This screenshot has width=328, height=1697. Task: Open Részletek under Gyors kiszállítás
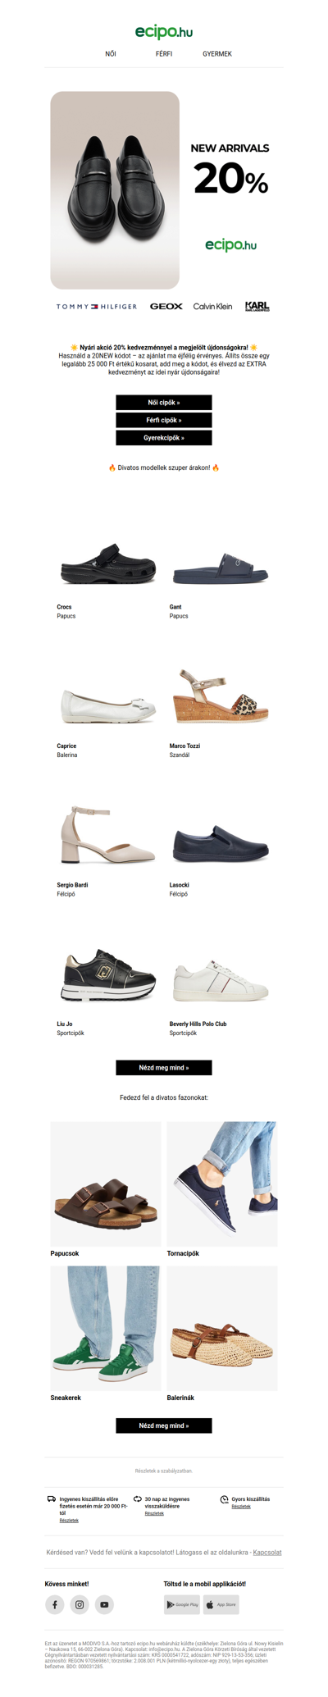coord(241,1507)
